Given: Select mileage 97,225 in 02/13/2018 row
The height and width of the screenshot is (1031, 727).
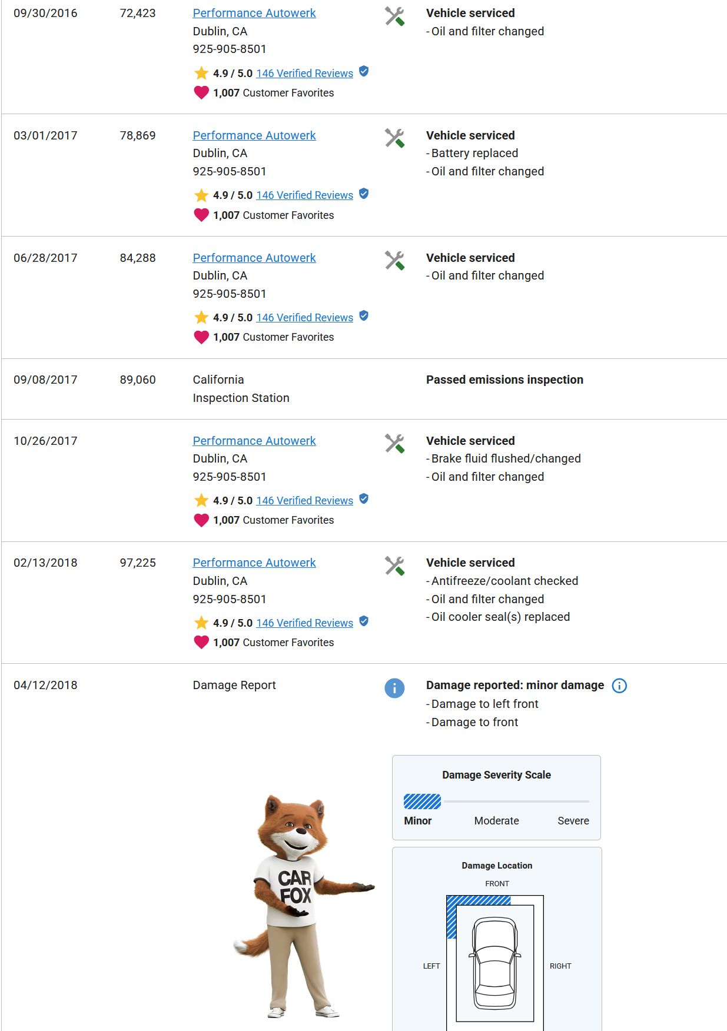Looking at the screenshot, I should (x=138, y=563).
